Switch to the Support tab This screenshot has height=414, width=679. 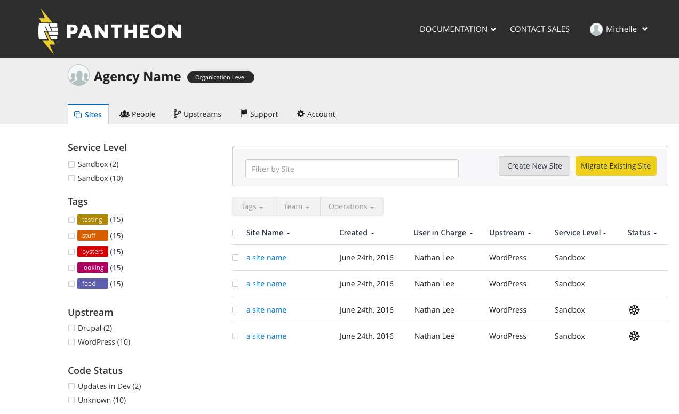(259, 114)
